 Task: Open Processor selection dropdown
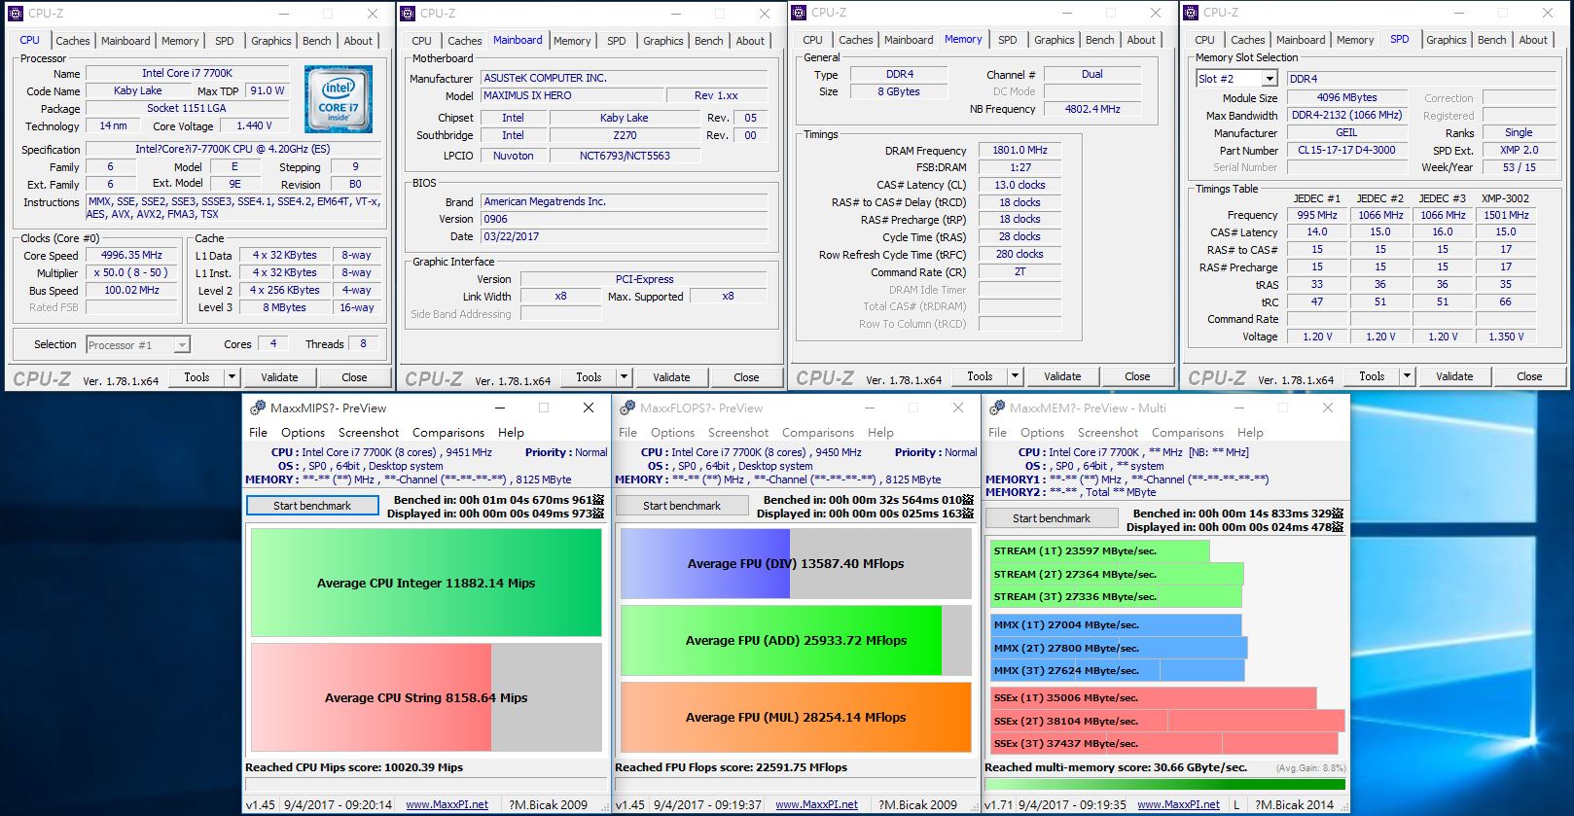182,344
